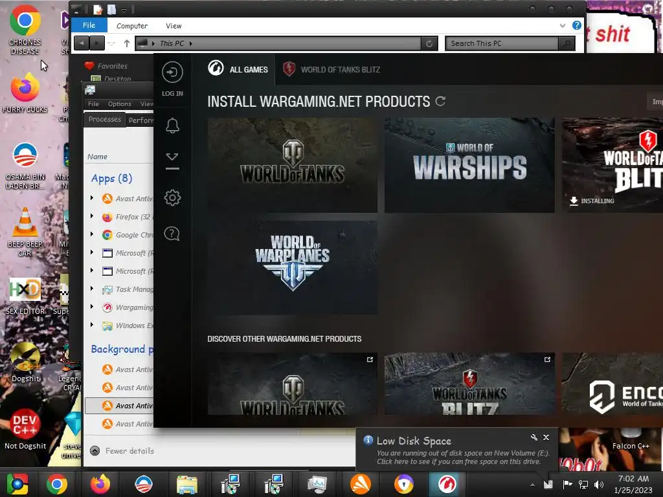Viewport: 663px width, 497px height.
Task: Click the taskbar Chrome icon
Action: click(x=57, y=484)
